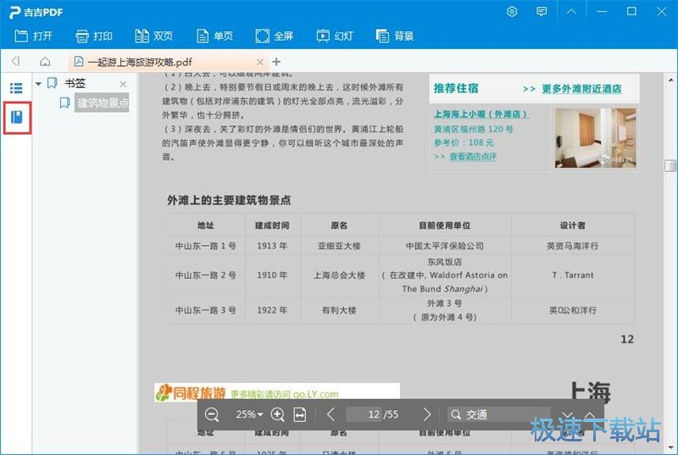Collapse the toolbar with the up chevron
Screen dimensions: 678x455
click(571, 12)
